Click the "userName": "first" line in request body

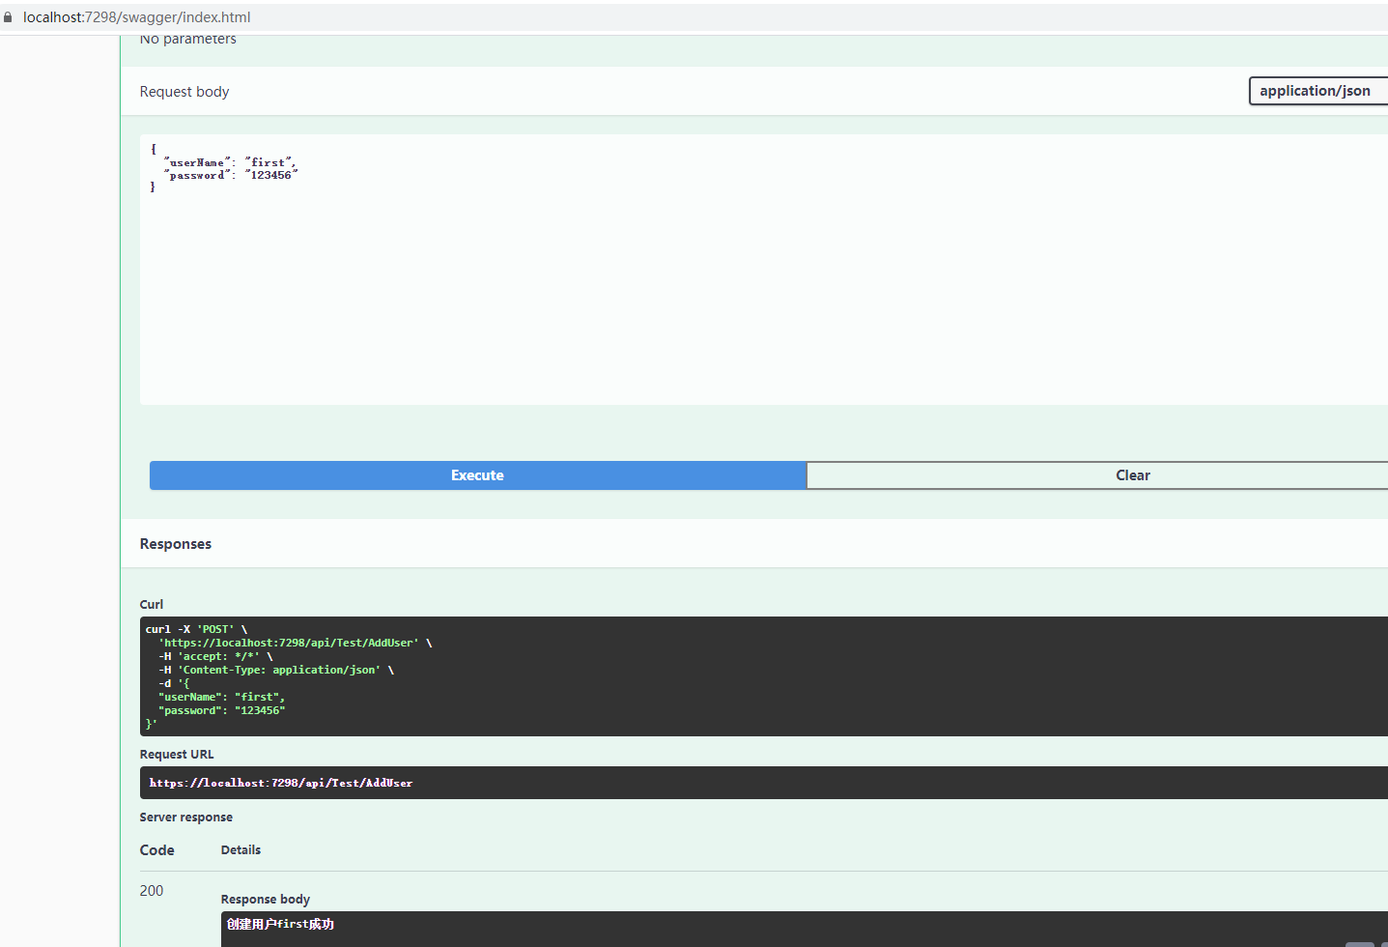(230, 162)
